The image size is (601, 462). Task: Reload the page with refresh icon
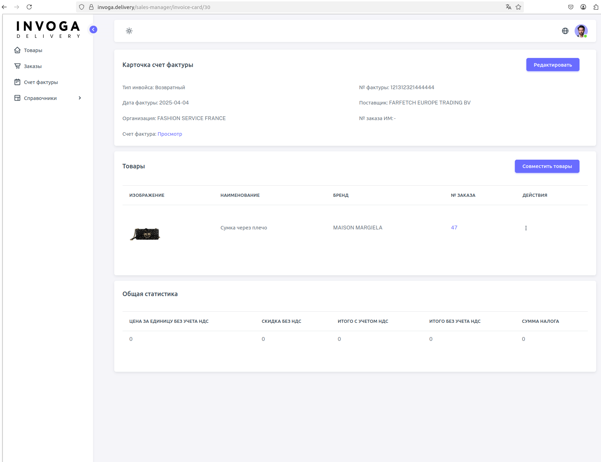tap(29, 7)
